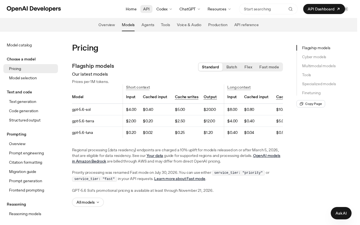Screen dimensions: 360x225
Task: Click the OpenAI Developers logo
Action: pyautogui.click(x=34, y=9)
